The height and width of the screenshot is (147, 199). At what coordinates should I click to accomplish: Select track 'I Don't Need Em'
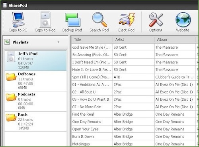click(x=91, y=62)
